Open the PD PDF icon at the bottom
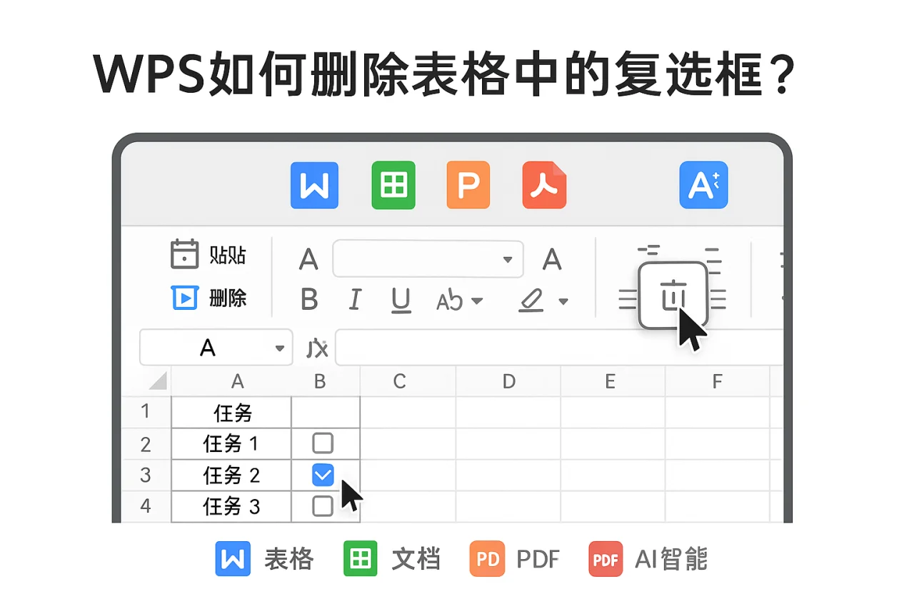The height and width of the screenshot is (609, 914). click(486, 559)
